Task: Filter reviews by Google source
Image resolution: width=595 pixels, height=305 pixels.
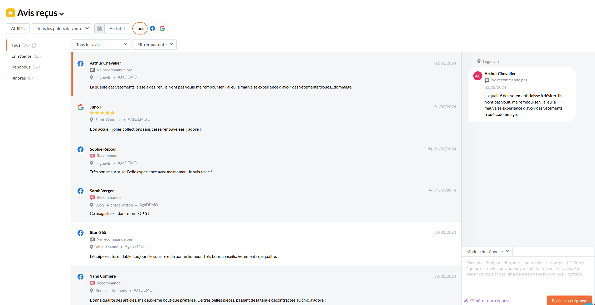Action: 162,28
